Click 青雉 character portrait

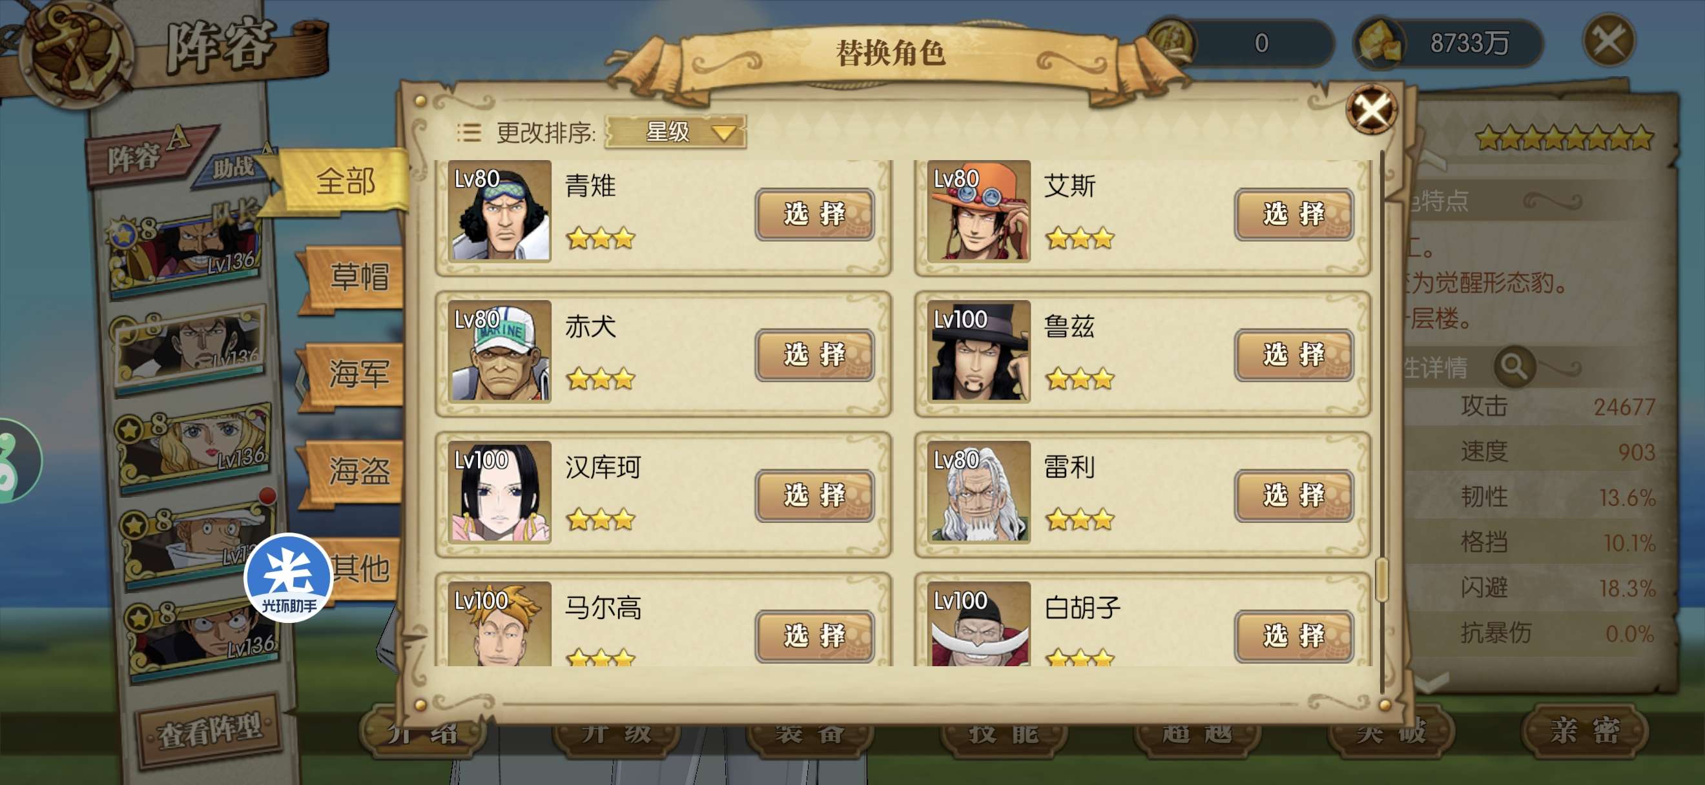point(500,210)
